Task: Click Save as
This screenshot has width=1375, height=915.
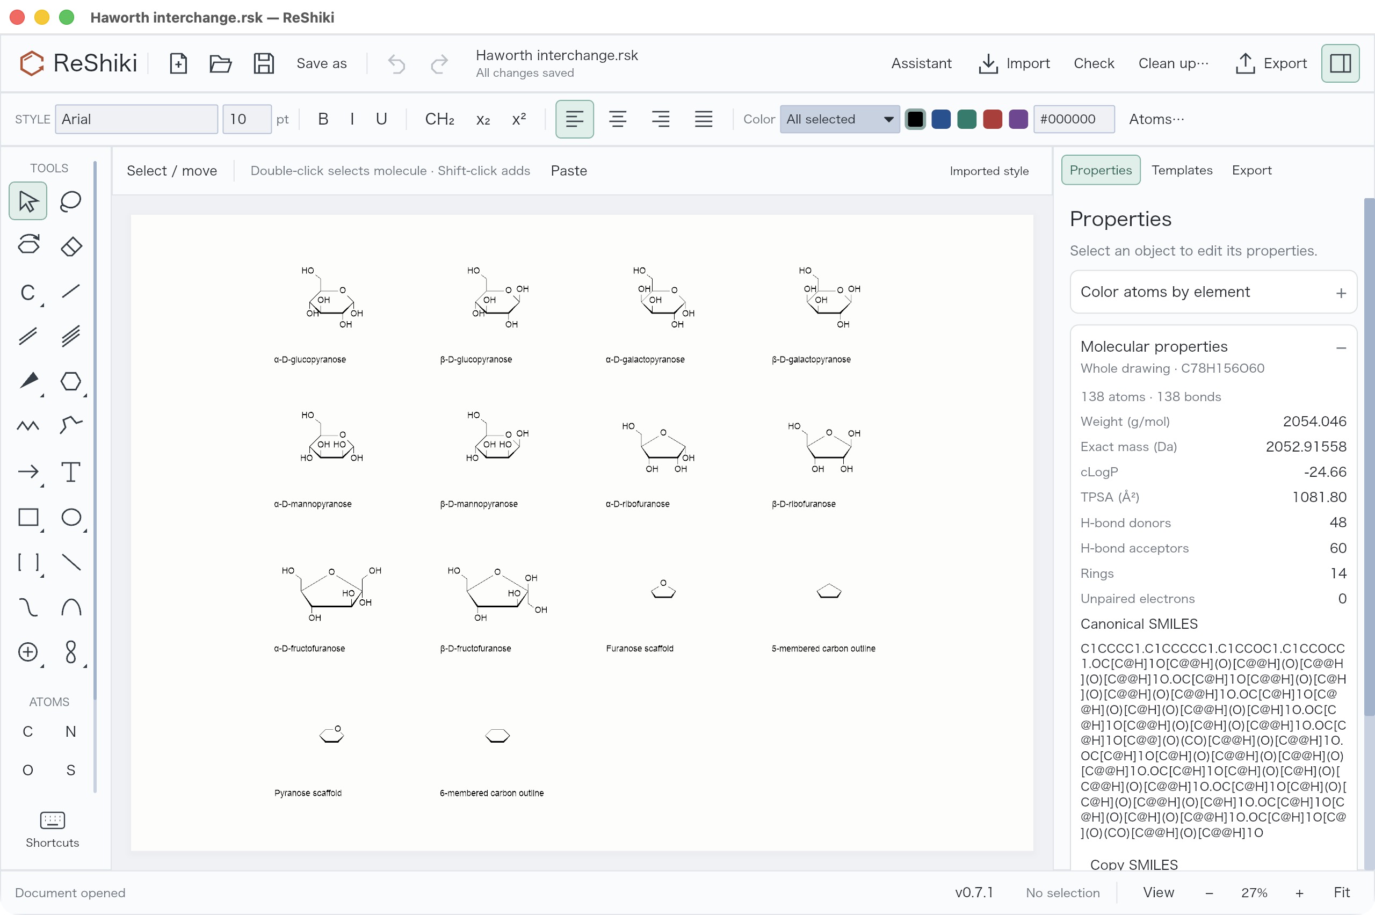Action: pos(321,63)
